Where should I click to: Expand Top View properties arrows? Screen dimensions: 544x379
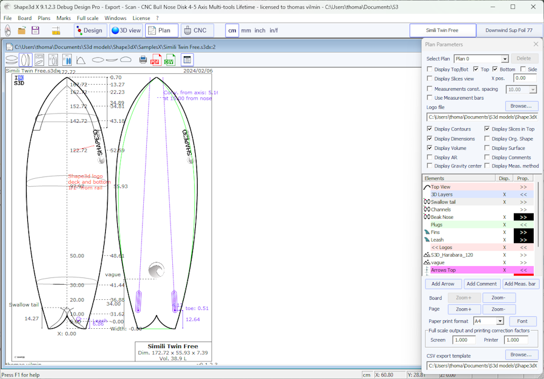[523, 187]
